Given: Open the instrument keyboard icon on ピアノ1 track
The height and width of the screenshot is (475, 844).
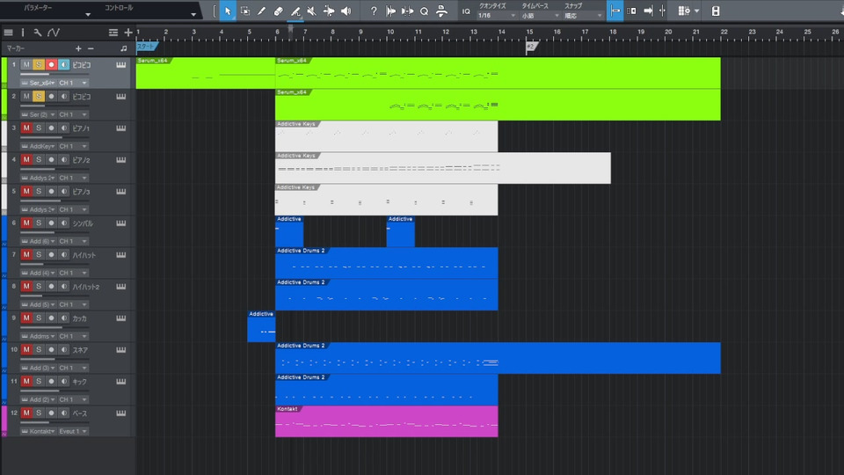Looking at the screenshot, I should coord(121,128).
